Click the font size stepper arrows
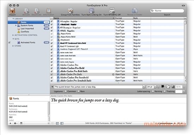Screen dimensions: 194x135 coord(158,87)
